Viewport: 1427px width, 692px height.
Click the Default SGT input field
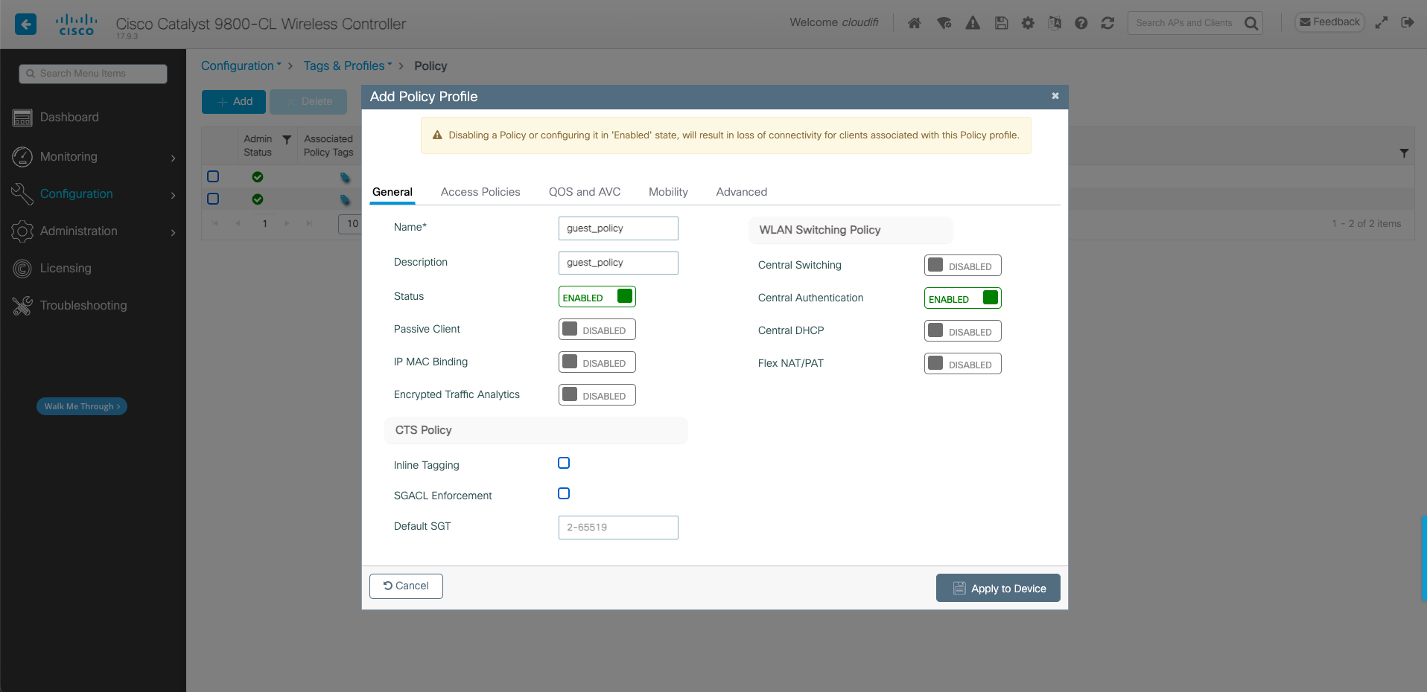pyautogui.click(x=617, y=527)
